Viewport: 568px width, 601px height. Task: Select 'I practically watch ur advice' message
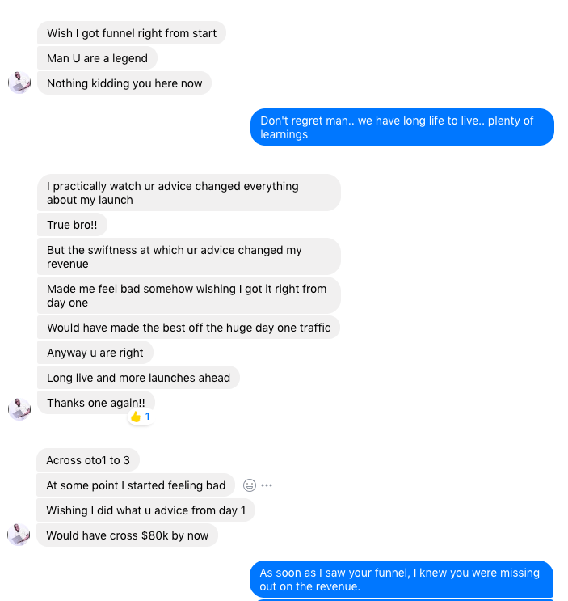[189, 193]
